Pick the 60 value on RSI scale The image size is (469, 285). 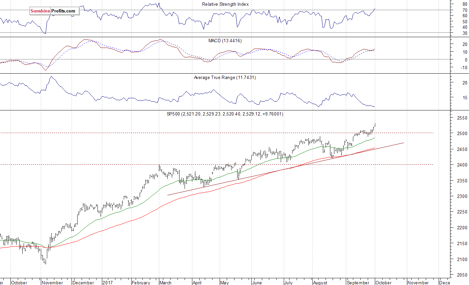(465, 16)
